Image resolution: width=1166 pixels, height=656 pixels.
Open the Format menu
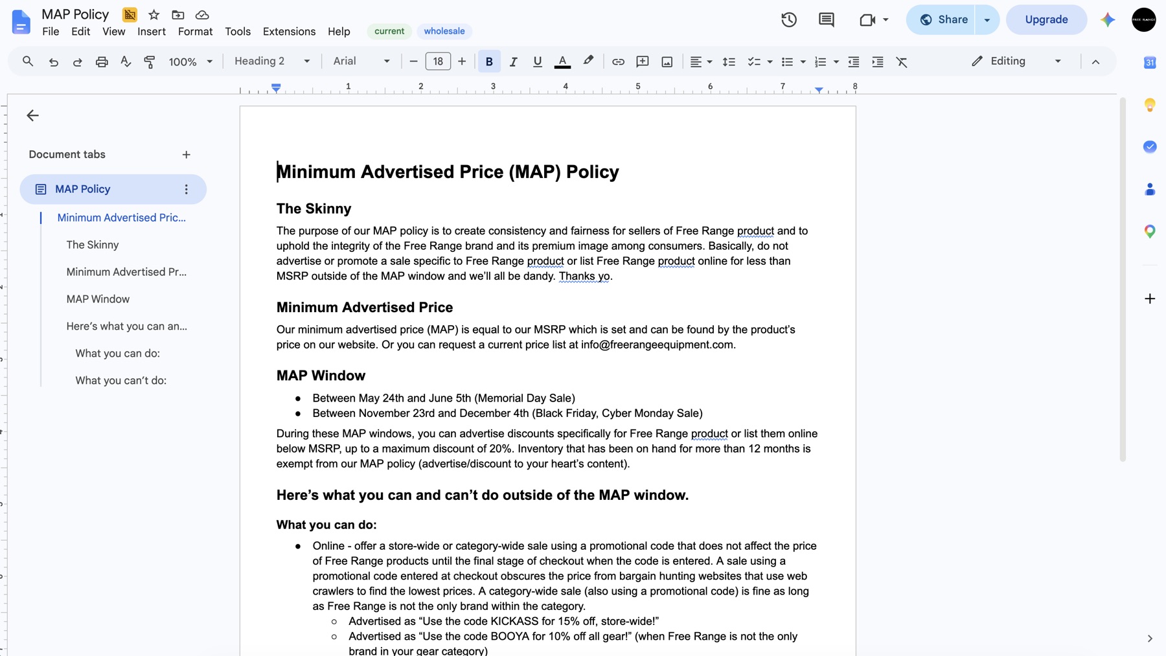pyautogui.click(x=195, y=31)
